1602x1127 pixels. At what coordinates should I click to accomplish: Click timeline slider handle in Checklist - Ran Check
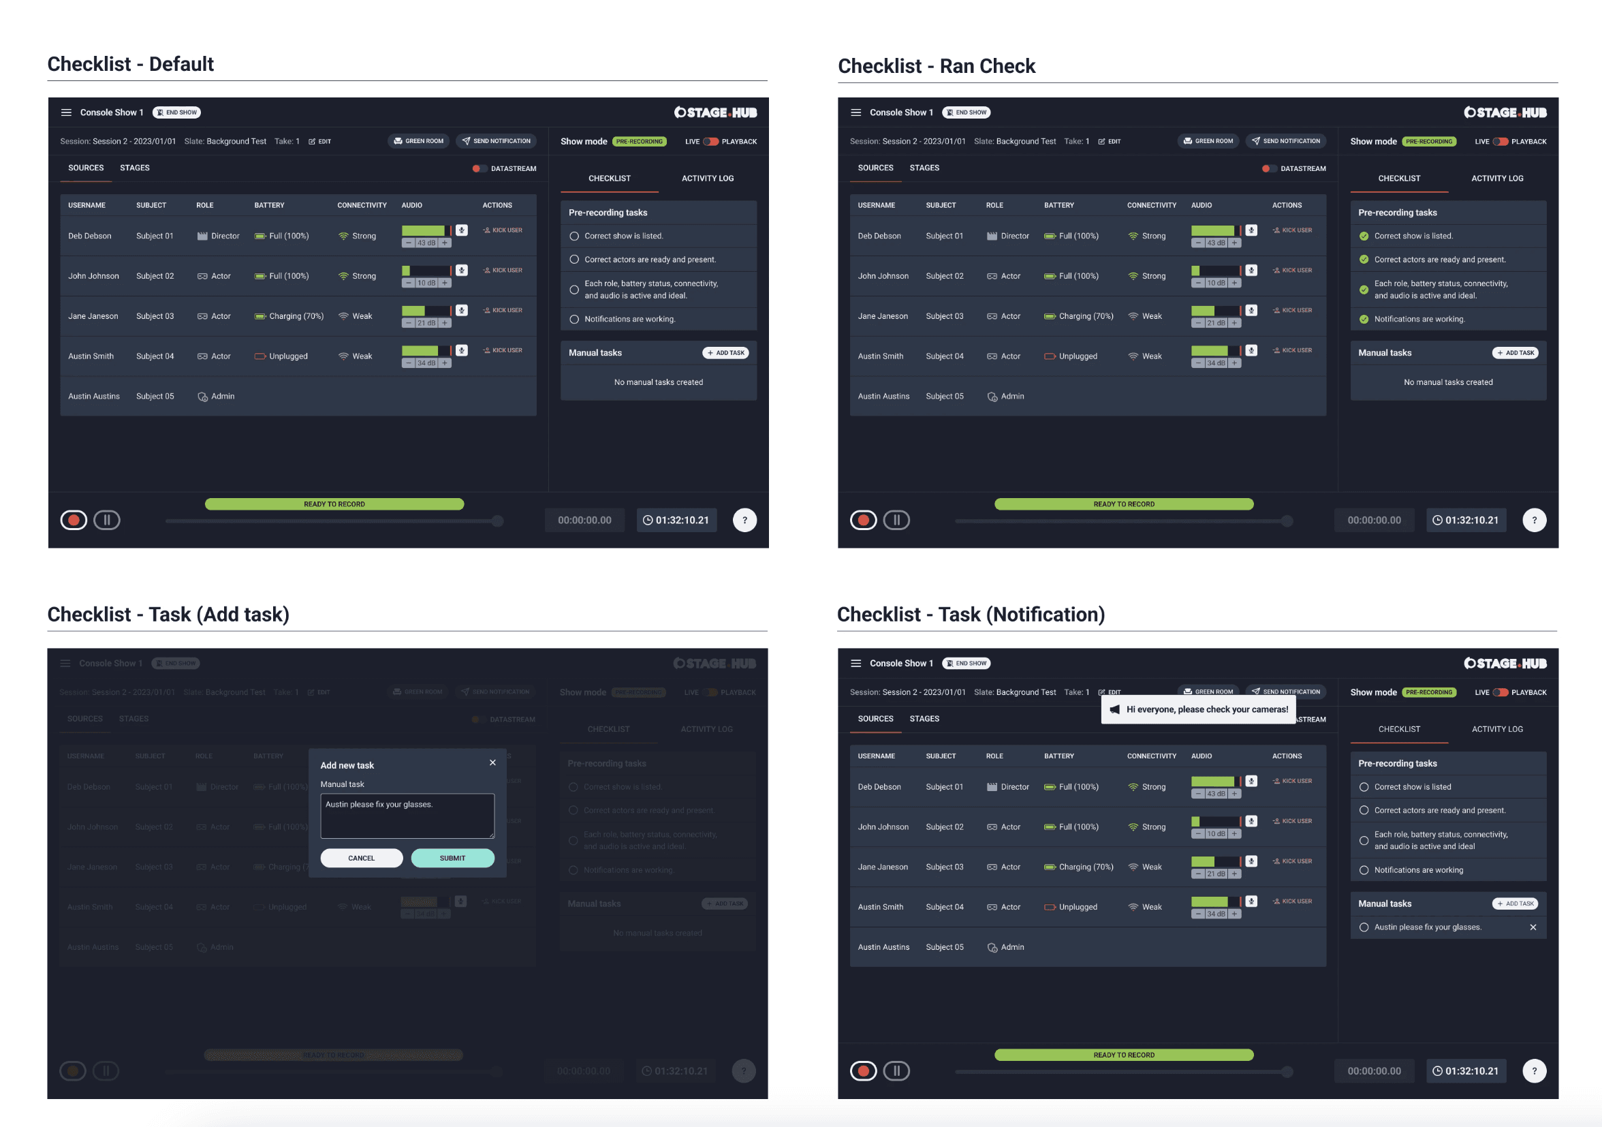click(x=1287, y=521)
